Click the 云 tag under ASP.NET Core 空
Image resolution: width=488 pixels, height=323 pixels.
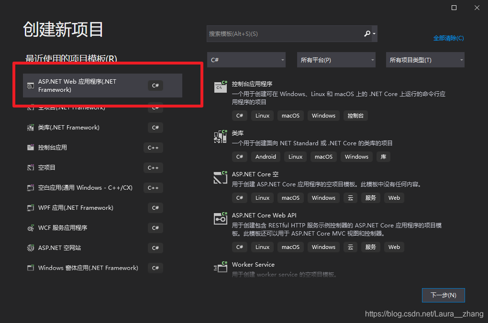click(350, 198)
